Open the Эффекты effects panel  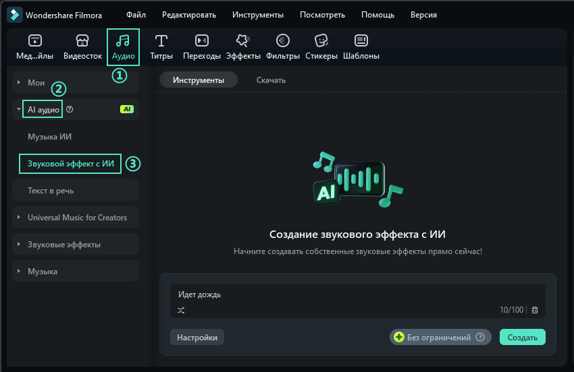click(x=243, y=40)
